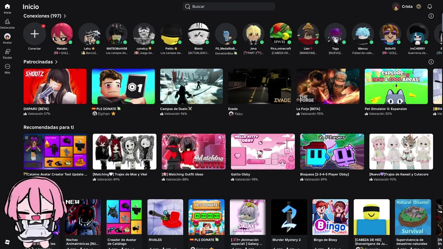Open info icon beside Patrocinadas row
Viewport: 443px width, 249px height.
coord(431,62)
